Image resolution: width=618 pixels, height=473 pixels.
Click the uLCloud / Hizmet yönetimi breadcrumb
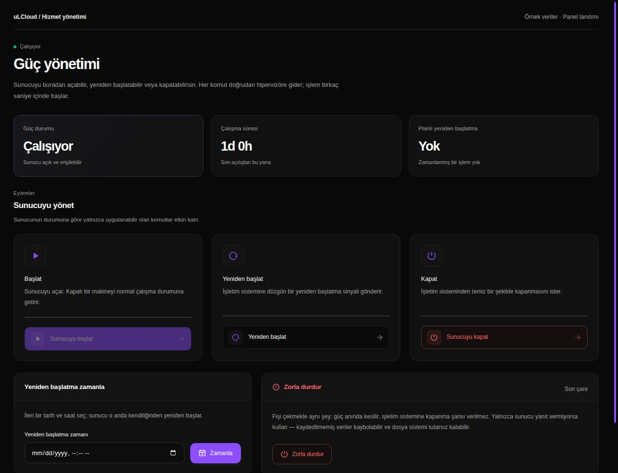[50, 17]
